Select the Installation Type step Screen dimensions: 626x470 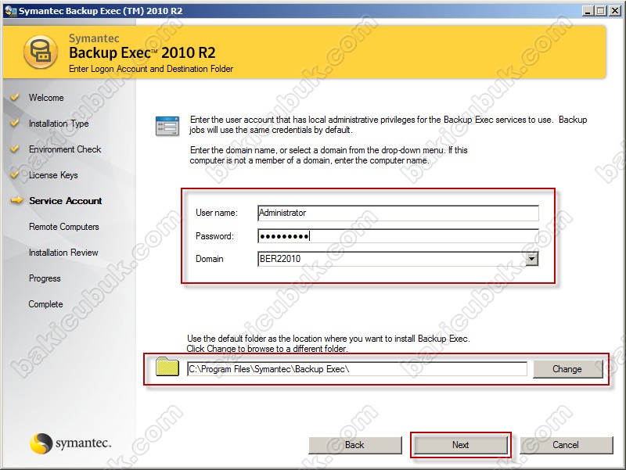pos(59,124)
